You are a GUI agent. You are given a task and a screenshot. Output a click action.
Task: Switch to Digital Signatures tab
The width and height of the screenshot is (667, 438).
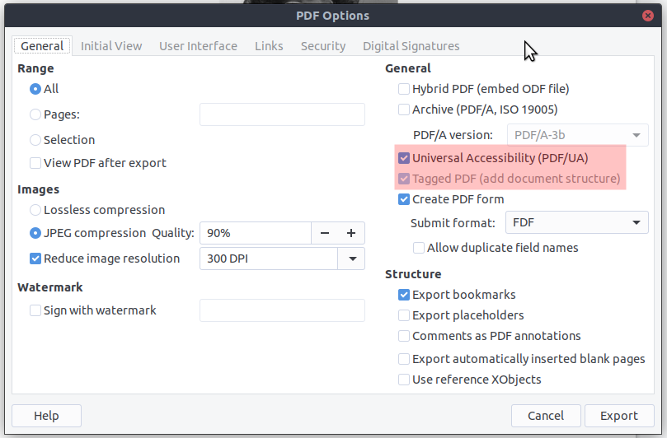(x=411, y=46)
